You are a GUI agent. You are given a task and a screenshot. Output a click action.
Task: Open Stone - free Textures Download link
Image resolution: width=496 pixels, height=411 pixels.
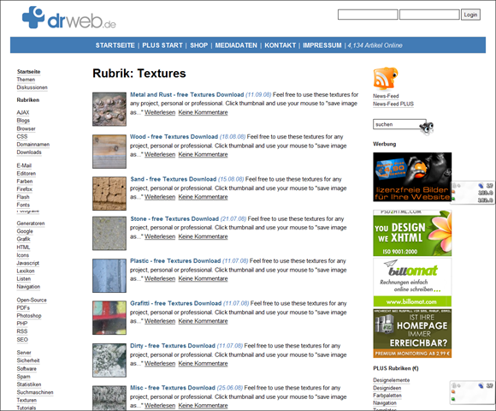coord(174,218)
